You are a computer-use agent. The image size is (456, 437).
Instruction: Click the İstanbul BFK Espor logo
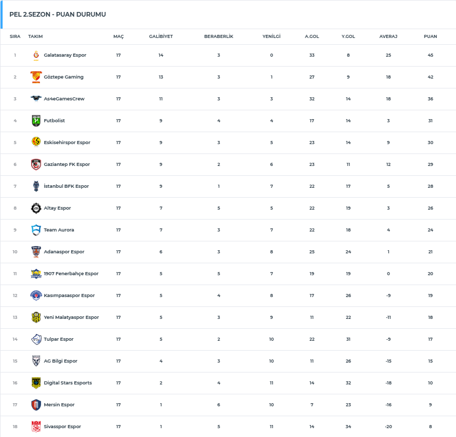pyautogui.click(x=36, y=186)
